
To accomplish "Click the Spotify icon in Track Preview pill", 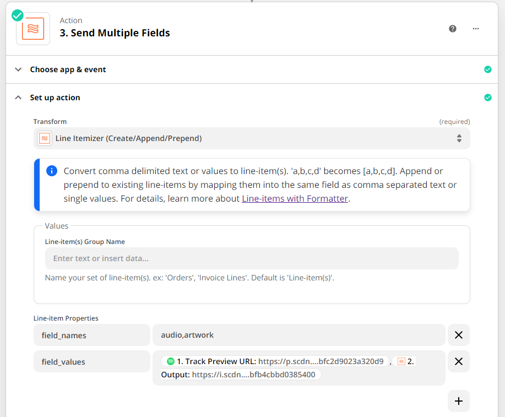I will 171,361.
